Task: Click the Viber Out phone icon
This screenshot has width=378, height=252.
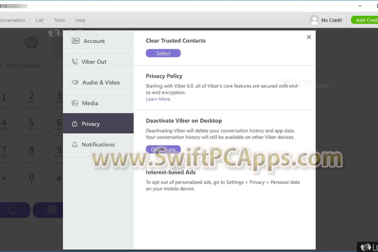Action: click(75, 61)
